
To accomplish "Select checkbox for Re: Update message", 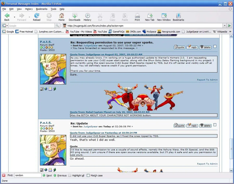I will [x=215, y=125].
